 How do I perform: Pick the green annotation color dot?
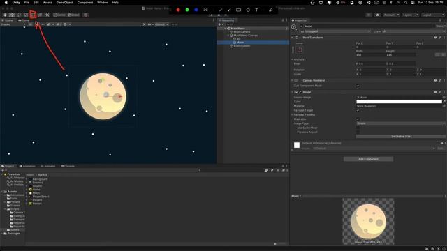click(187, 10)
